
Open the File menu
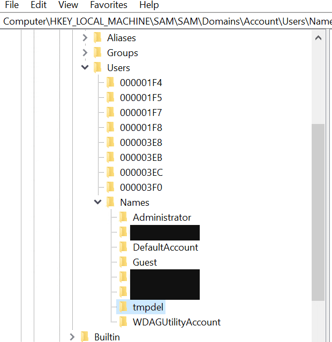[x=12, y=5]
